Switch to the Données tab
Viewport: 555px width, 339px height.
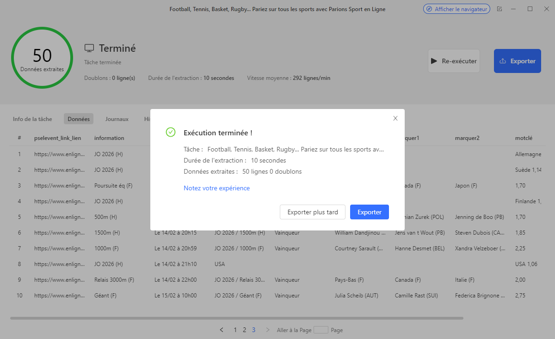[79, 119]
